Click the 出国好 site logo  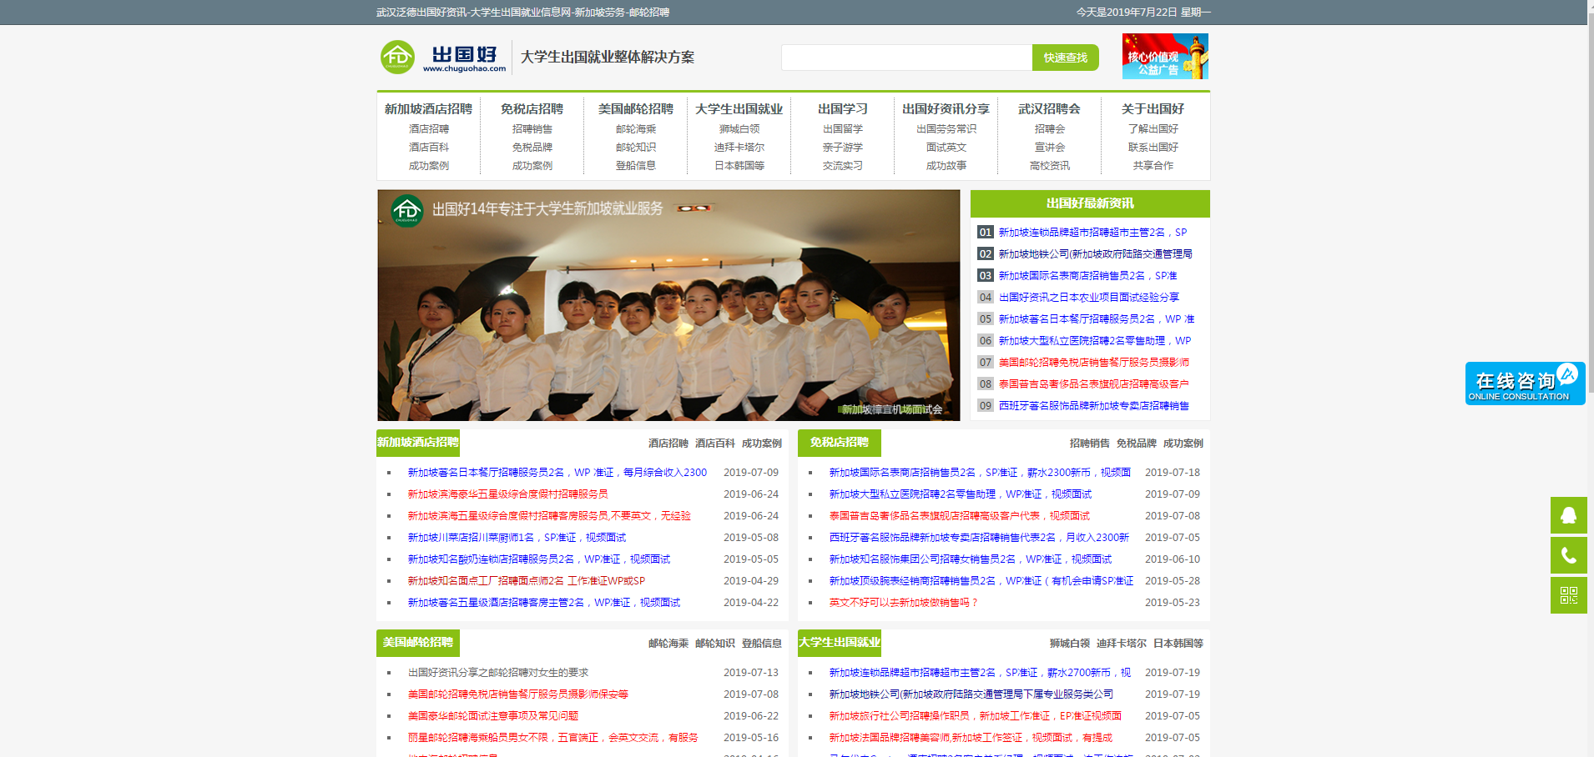click(x=443, y=58)
